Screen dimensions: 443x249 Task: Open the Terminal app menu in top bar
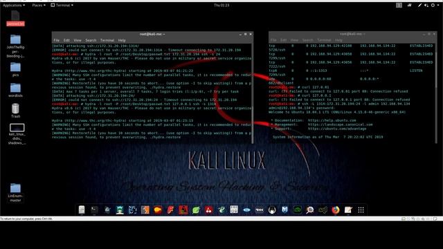click(x=62, y=5)
